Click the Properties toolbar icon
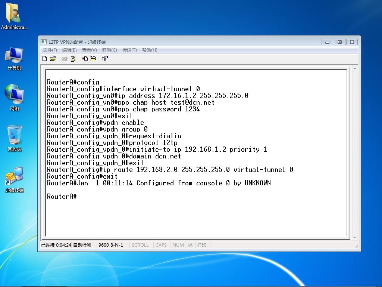382x287 pixels. click(x=105, y=59)
